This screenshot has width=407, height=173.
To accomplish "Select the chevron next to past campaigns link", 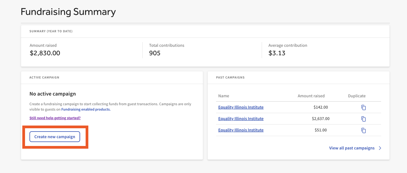I will tap(380, 148).
